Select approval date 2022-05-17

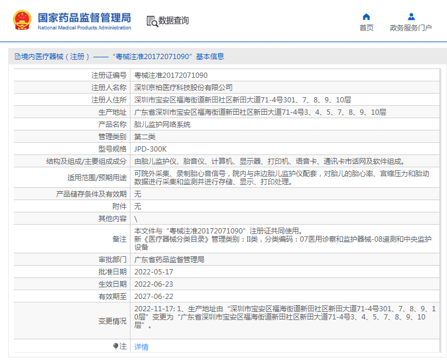[154, 271]
